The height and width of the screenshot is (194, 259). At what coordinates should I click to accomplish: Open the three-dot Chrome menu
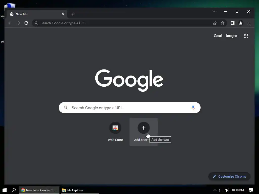[x=249, y=23]
